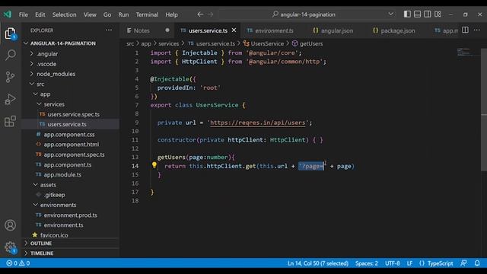Open Explorer Views and More Actions ellipsis
The width and height of the screenshot is (487, 274).
pos(108,30)
